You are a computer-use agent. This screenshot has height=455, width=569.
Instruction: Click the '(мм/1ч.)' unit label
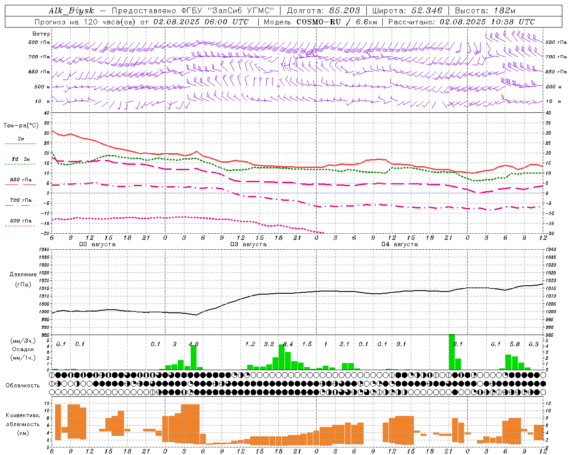coord(23,358)
